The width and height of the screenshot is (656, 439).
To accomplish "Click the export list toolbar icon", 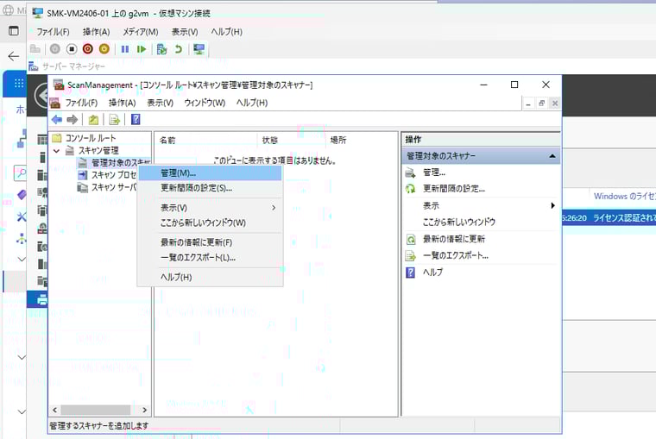I will pos(114,119).
